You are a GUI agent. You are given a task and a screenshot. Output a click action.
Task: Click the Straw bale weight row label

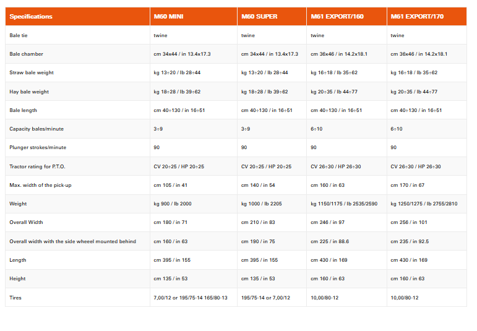[x=32, y=73]
